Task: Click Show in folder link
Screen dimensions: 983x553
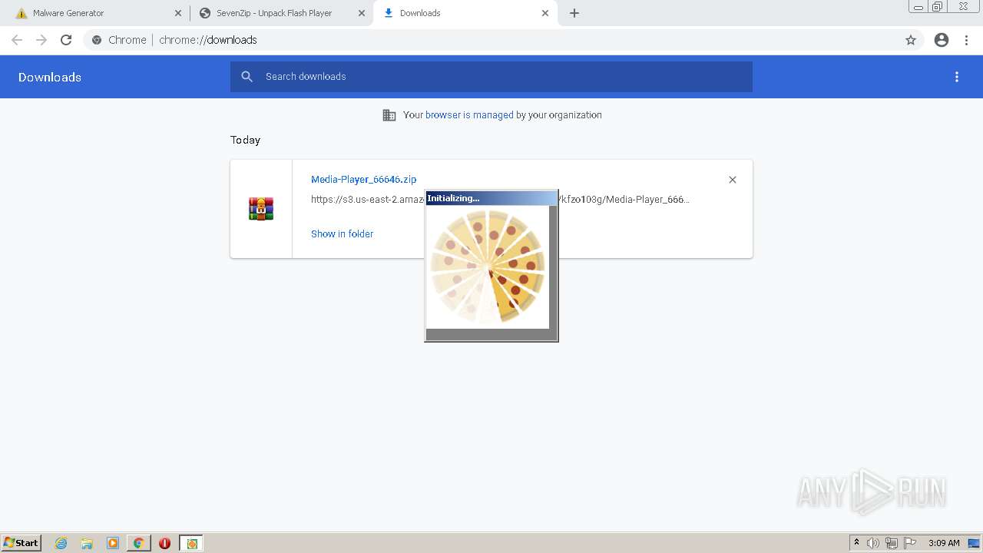Action: (x=342, y=234)
